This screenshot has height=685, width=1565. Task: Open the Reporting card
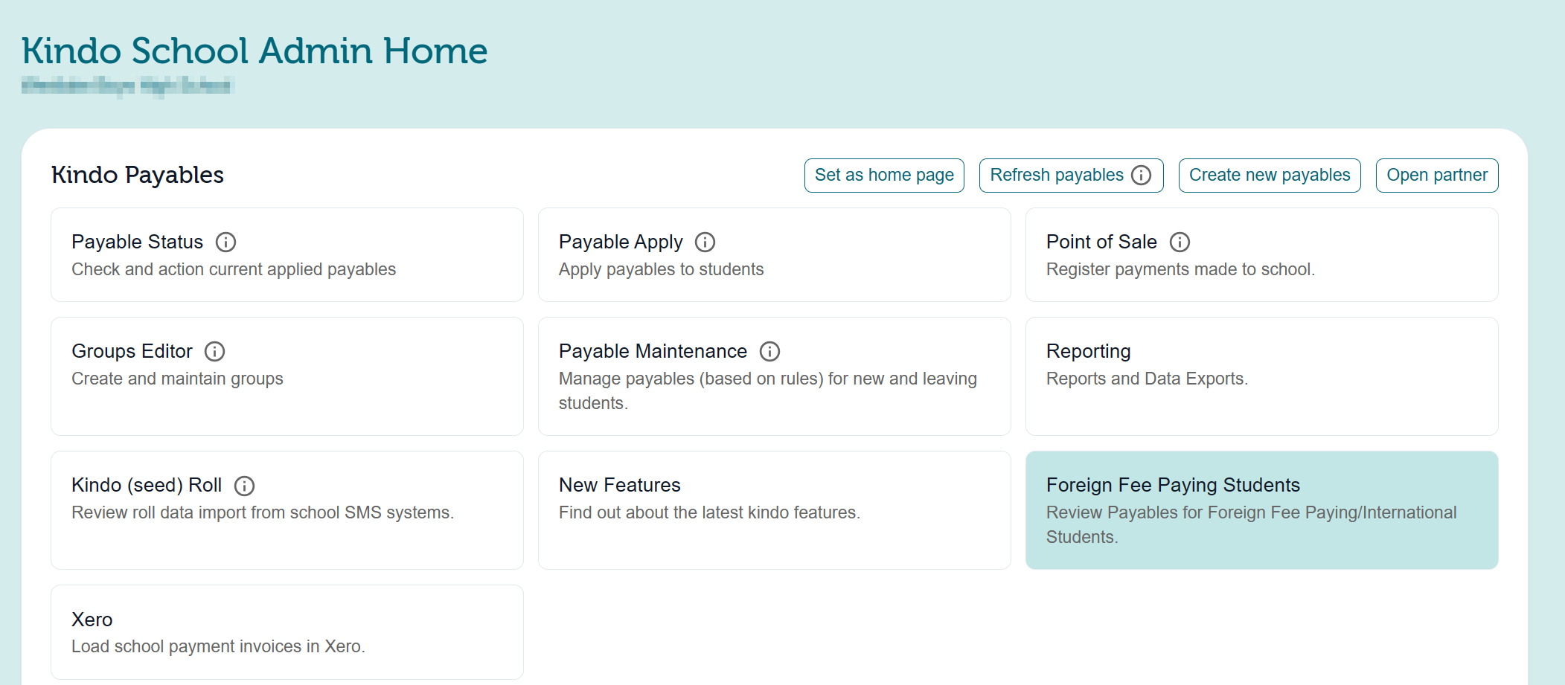tap(1262, 376)
